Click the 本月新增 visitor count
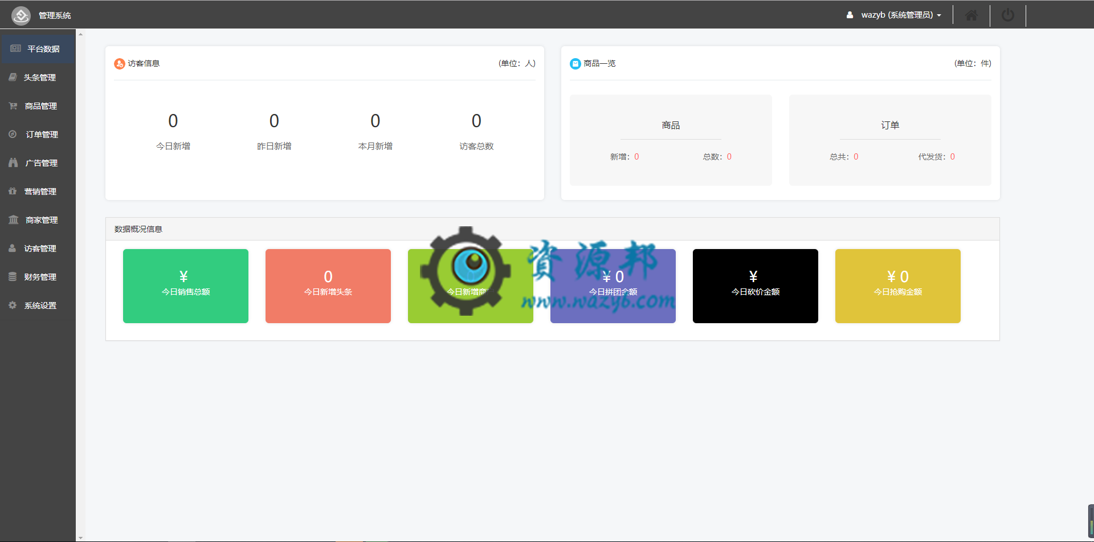Viewport: 1094px width, 542px height. pyautogui.click(x=375, y=121)
